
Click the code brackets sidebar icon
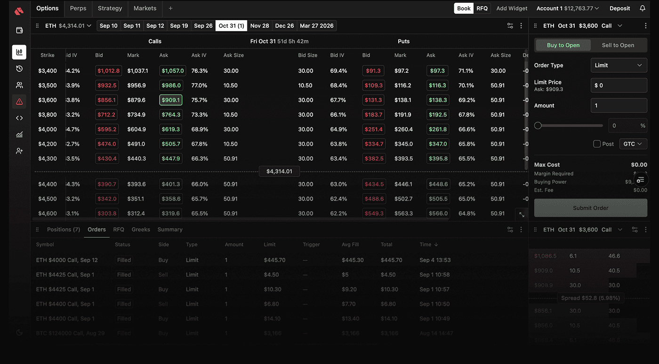tap(19, 118)
